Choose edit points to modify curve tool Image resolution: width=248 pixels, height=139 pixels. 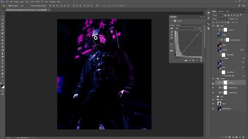tap(171, 41)
